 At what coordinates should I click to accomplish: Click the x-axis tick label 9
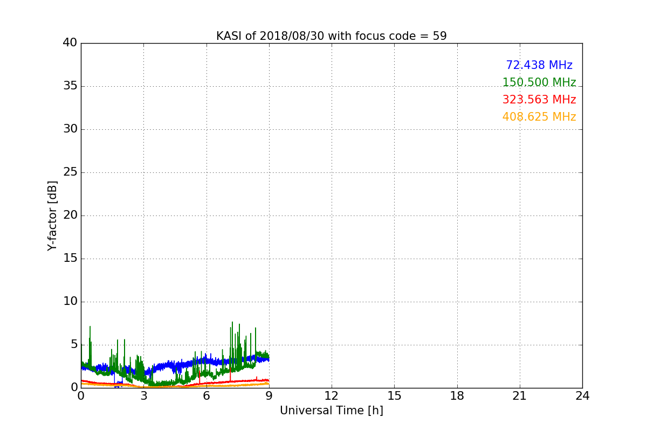pos(269,396)
